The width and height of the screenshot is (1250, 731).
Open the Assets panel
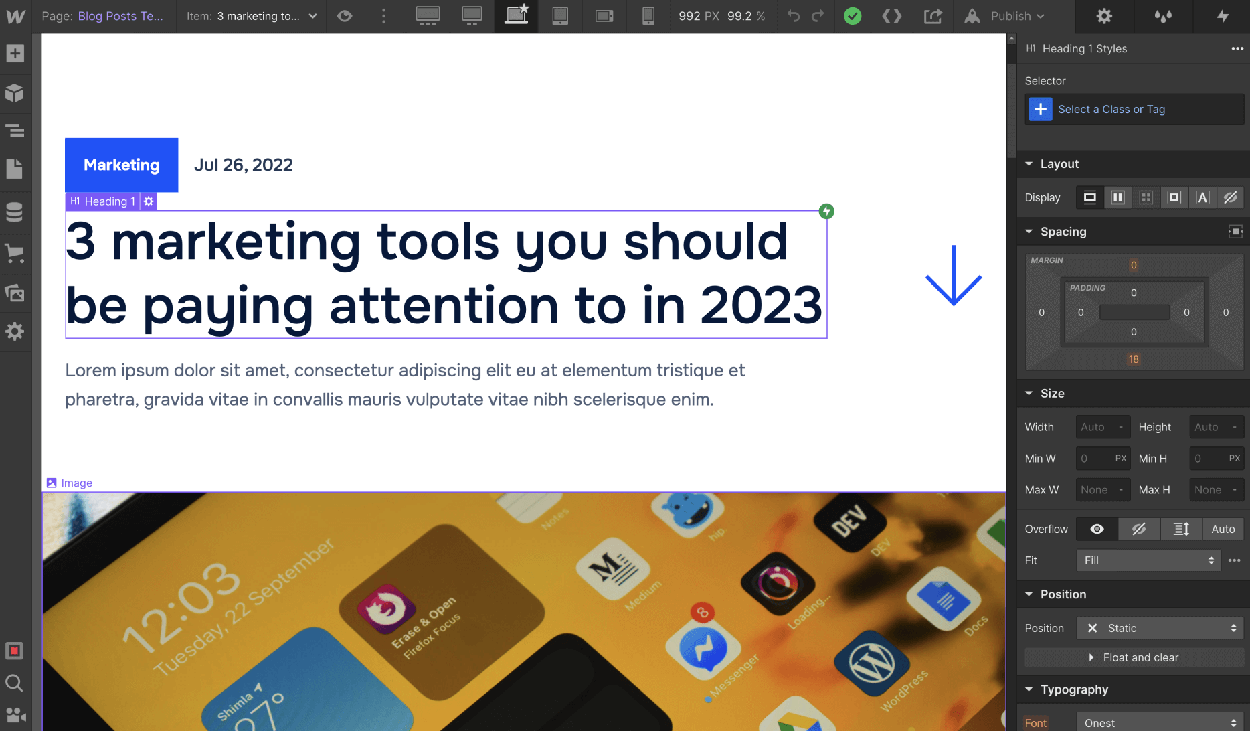point(15,293)
